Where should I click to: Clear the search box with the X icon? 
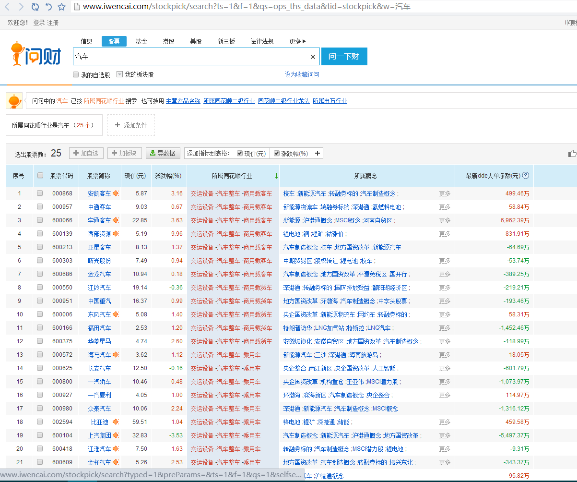pos(313,57)
